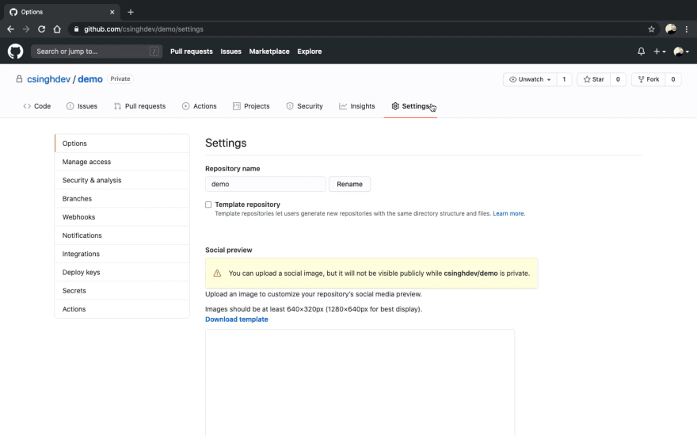Fork the demo repository

pyautogui.click(x=648, y=79)
